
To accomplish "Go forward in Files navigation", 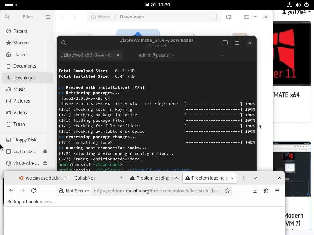I will 75,17.
